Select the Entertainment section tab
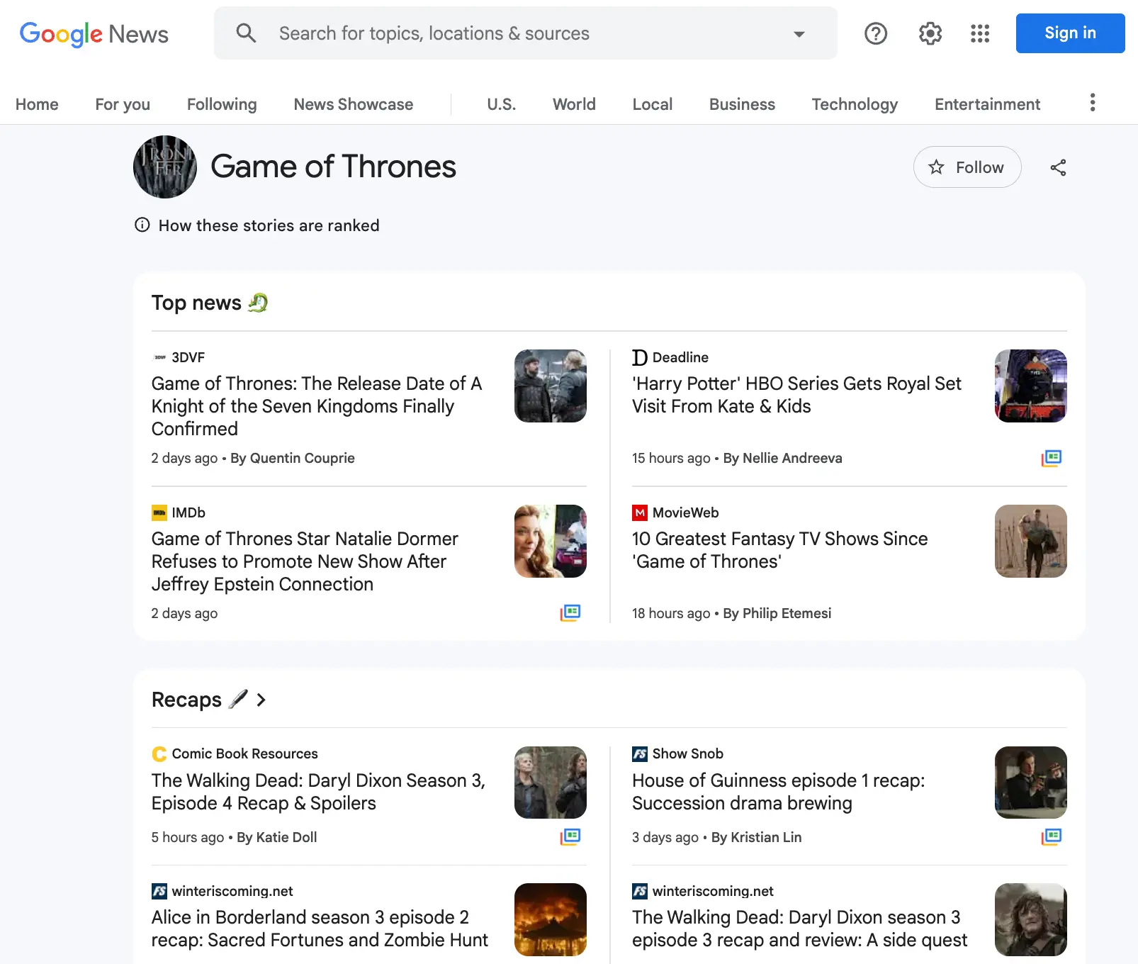Image resolution: width=1138 pixels, height=964 pixels. 987,104
